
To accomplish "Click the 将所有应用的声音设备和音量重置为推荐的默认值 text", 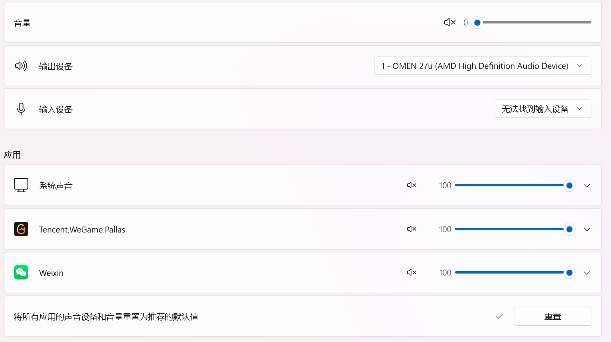I will click(106, 317).
